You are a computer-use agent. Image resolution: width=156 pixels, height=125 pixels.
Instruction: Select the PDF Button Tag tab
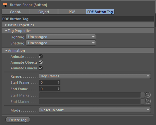point(100,12)
